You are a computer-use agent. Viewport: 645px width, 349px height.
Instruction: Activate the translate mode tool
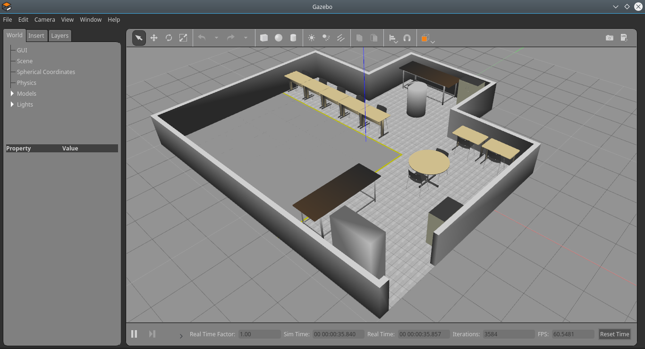coord(153,38)
